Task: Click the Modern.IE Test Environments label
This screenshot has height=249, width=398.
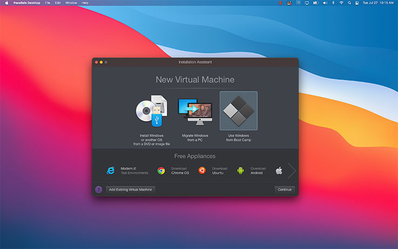Action: (x=134, y=171)
